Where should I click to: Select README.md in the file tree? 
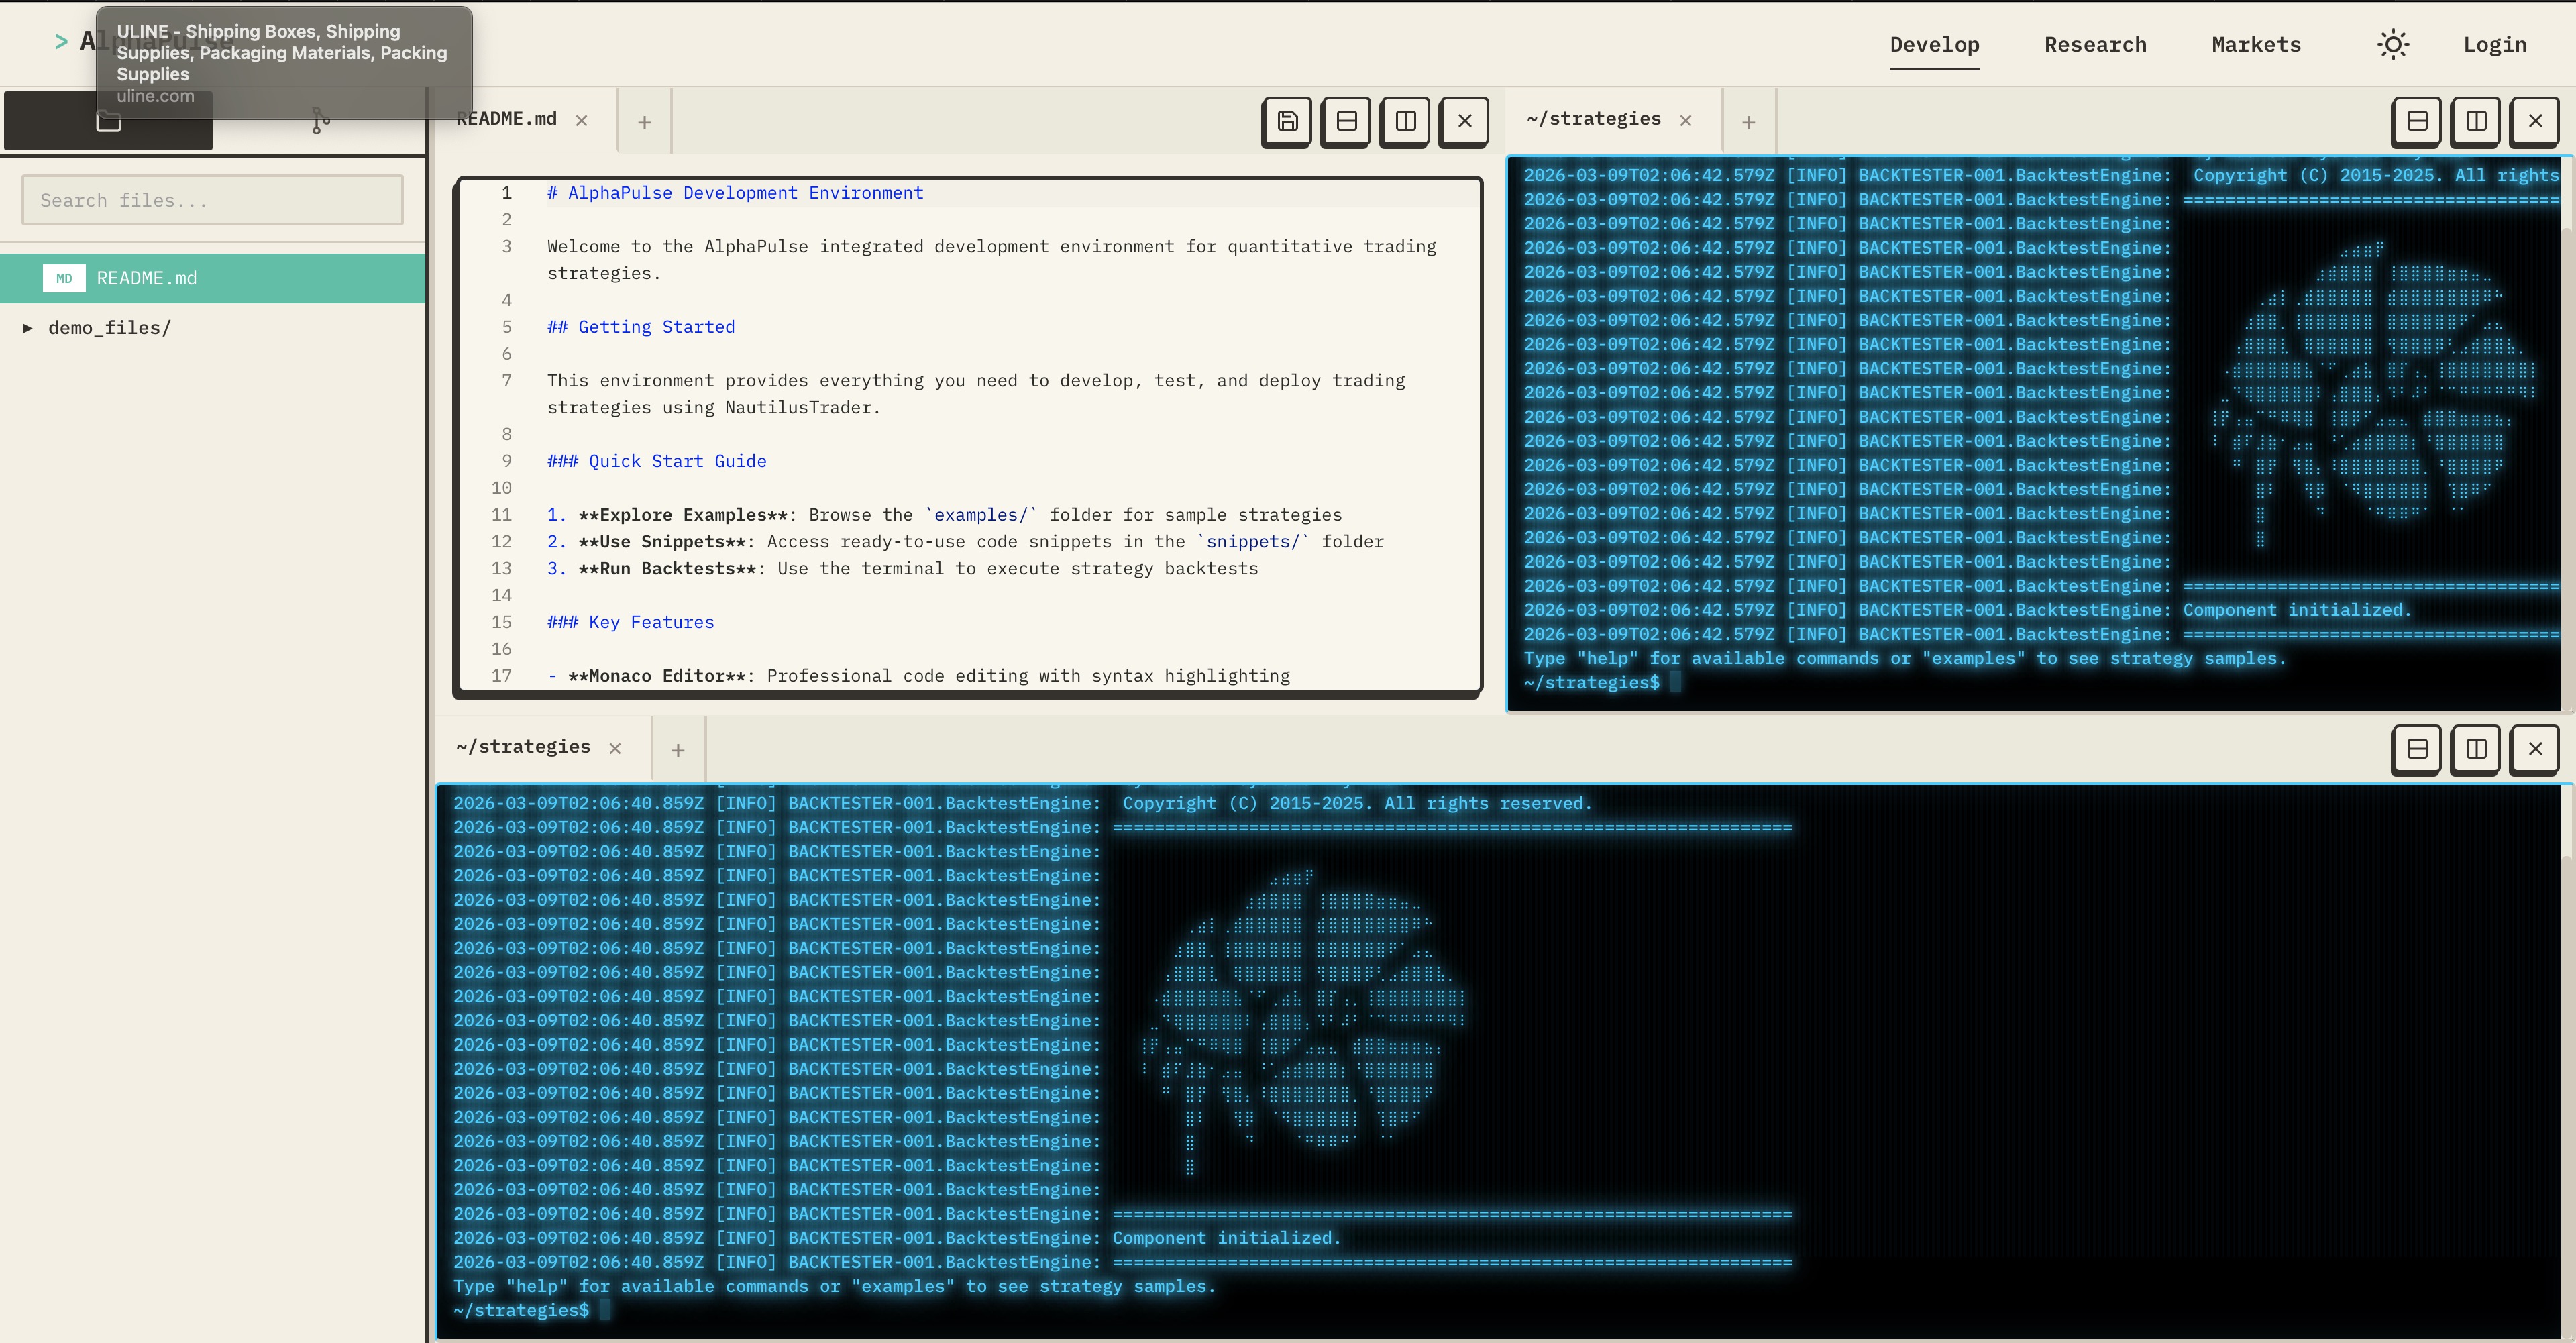(147, 278)
